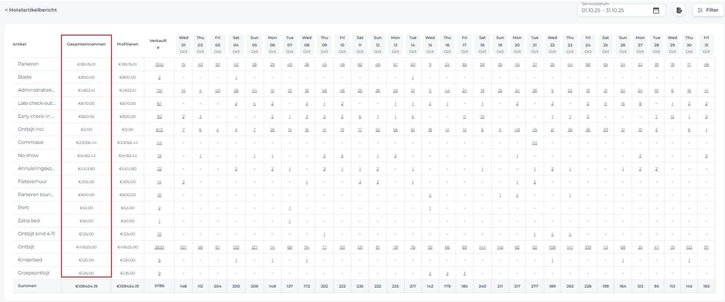The image size is (725, 302).
Task: Click the Servicedatum date range field
Action: click(x=614, y=10)
